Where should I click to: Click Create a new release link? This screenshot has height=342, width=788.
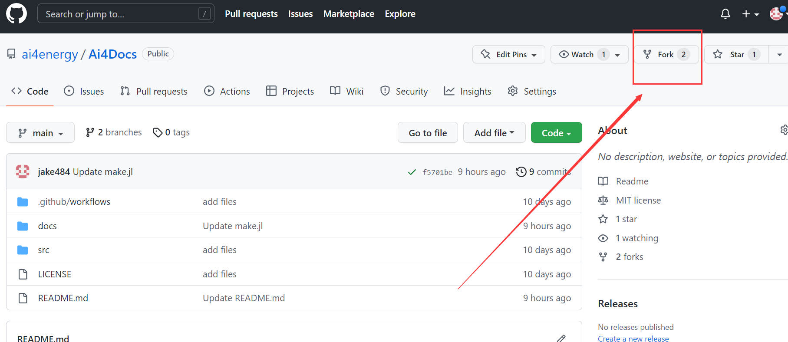tap(633, 339)
